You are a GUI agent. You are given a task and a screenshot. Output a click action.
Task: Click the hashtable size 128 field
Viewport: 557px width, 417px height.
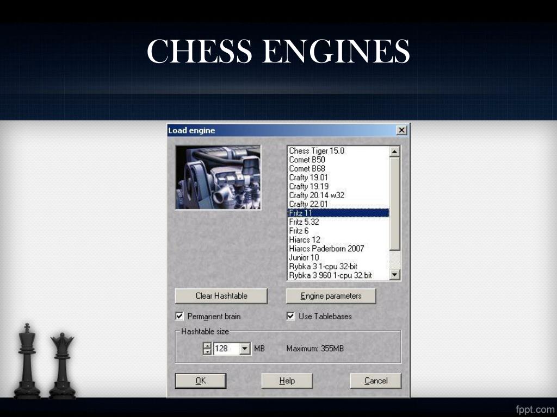226,349
